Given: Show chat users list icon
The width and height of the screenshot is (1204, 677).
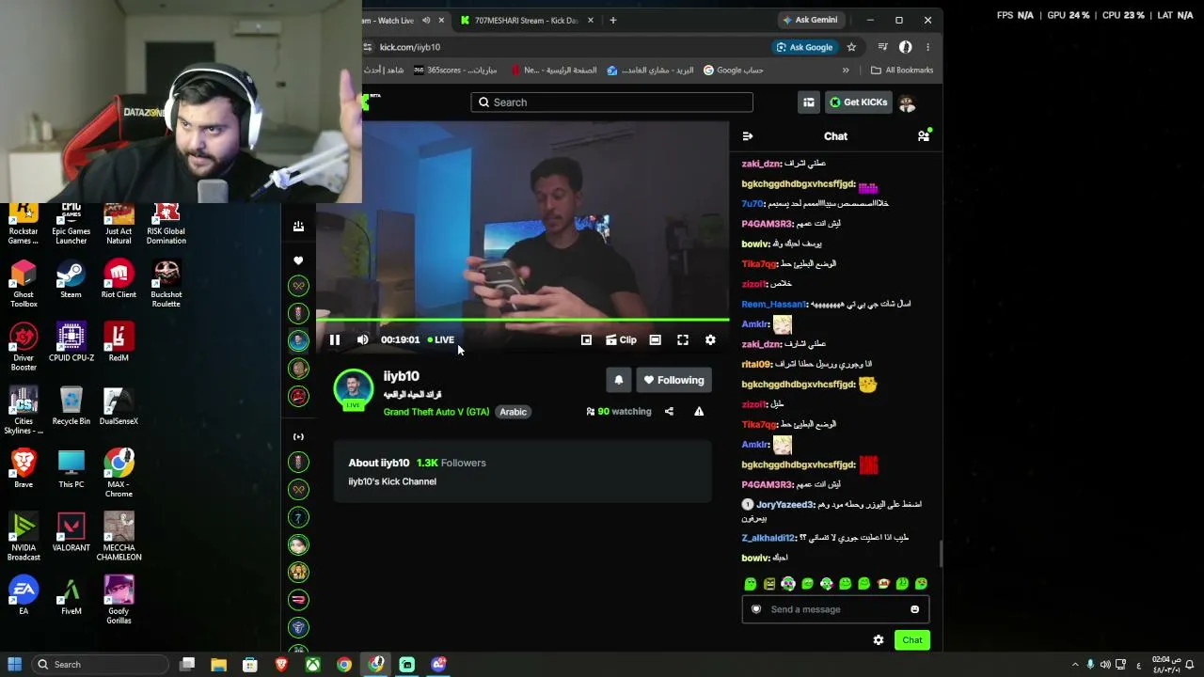Looking at the screenshot, I should click(x=924, y=136).
